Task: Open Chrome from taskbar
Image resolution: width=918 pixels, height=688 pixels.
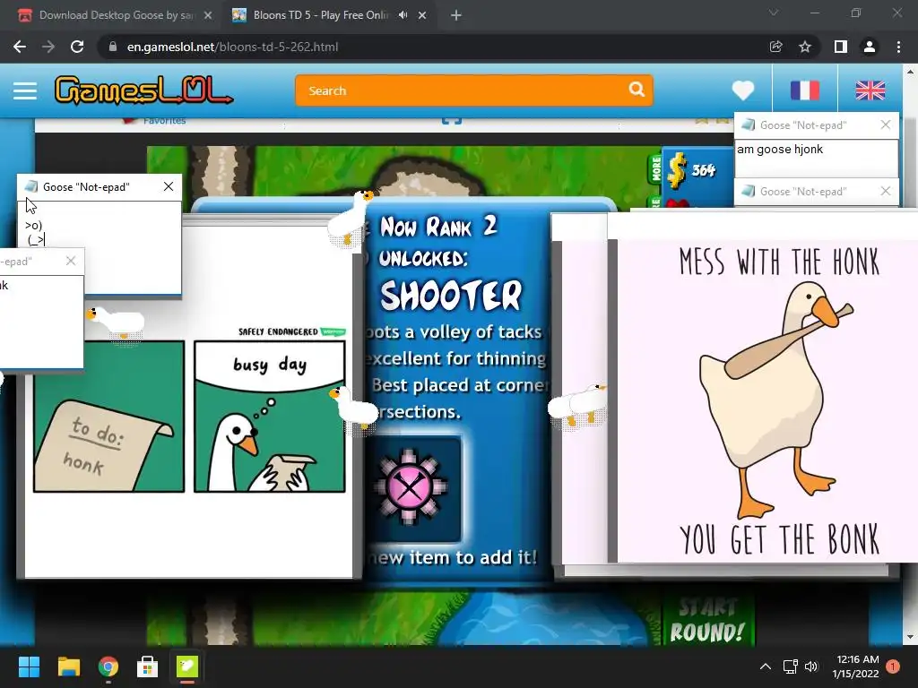Action: 108,666
